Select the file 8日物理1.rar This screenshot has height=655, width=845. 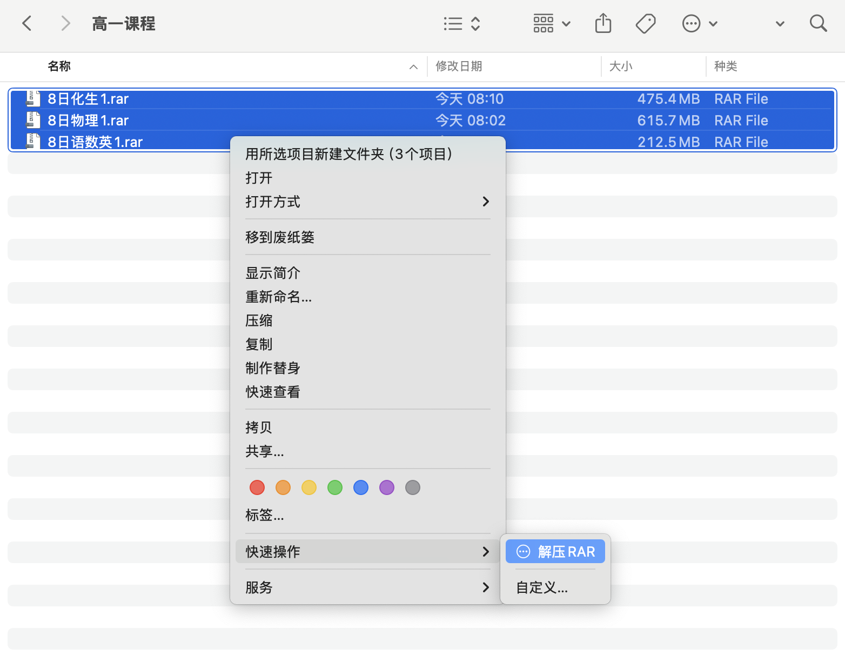[x=88, y=121]
